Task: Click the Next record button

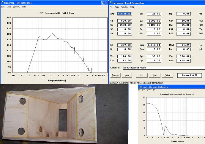Action: 127,75
